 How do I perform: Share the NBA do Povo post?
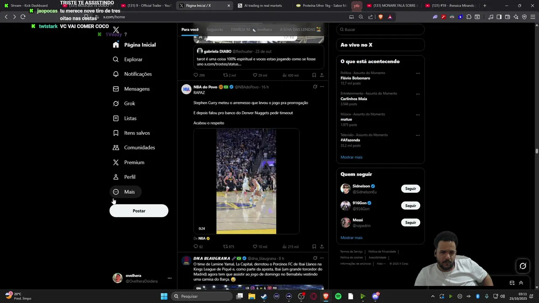pyautogui.click(x=322, y=247)
